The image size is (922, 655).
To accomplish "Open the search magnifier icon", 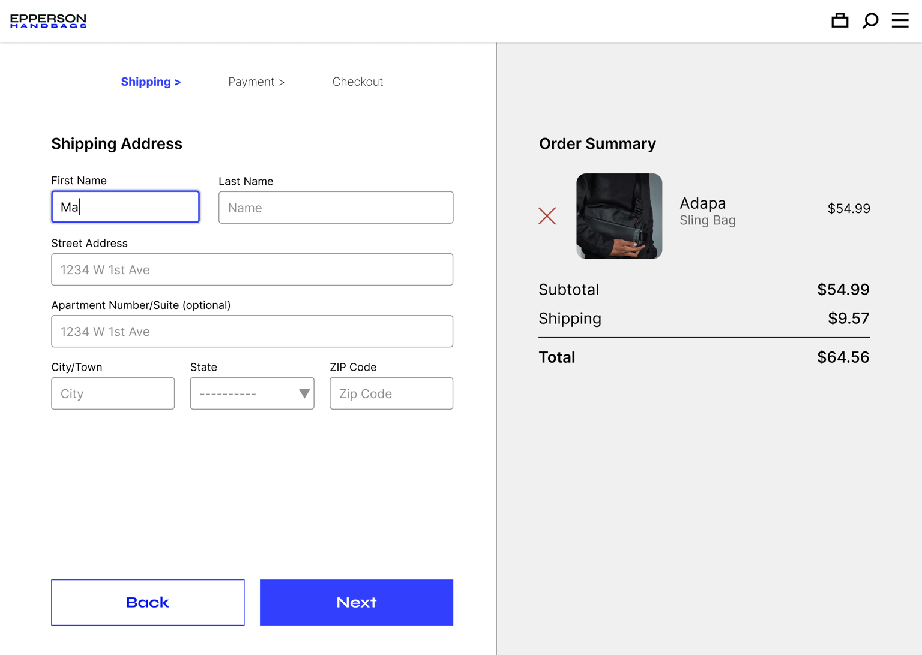I will click(x=870, y=20).
